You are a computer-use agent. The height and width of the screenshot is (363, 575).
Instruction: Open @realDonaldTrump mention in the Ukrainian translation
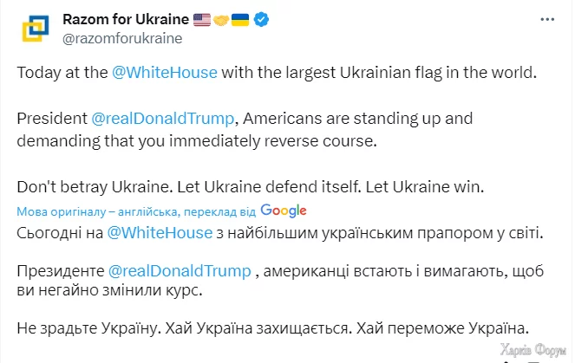pyautogui.click(x=180, y=272)
